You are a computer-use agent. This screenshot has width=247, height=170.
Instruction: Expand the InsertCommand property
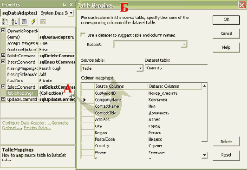tap(3, 62)
